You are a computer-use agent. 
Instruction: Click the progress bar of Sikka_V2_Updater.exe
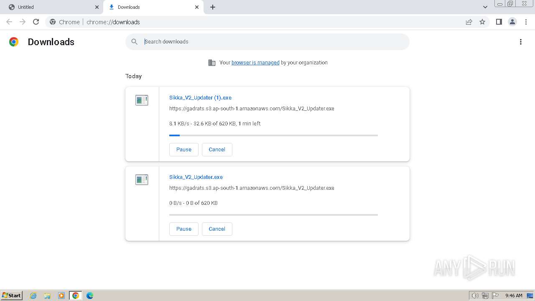tap(273, 215)
